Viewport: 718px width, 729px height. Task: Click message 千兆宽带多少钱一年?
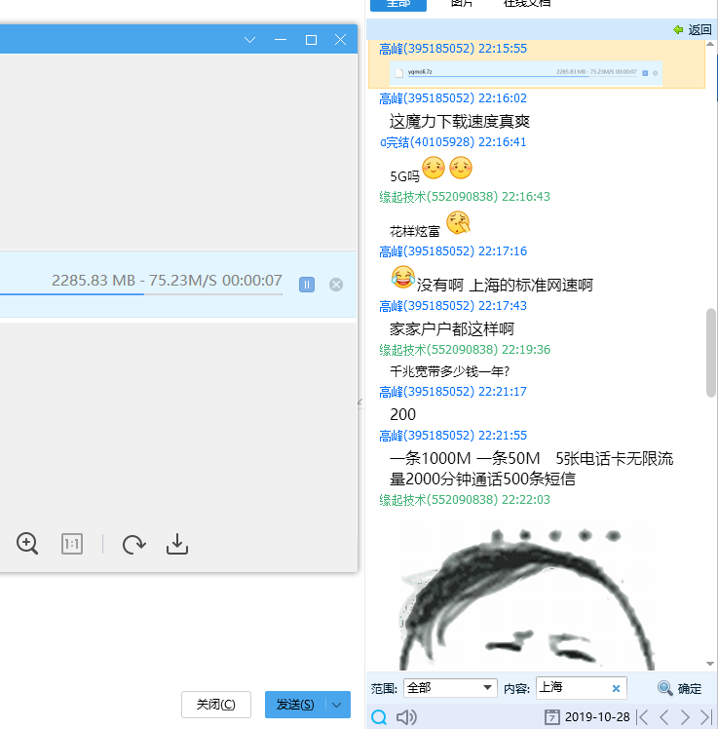(449, 371)
